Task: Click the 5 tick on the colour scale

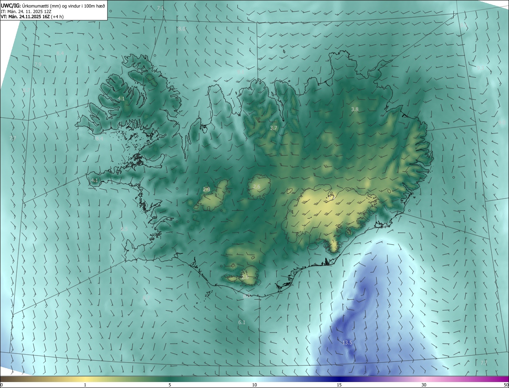Action: tap(170, 385)
